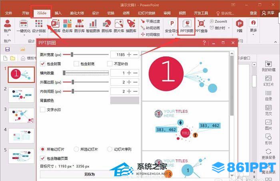Select the 所有幻灯片 radio button

[42, 149]
